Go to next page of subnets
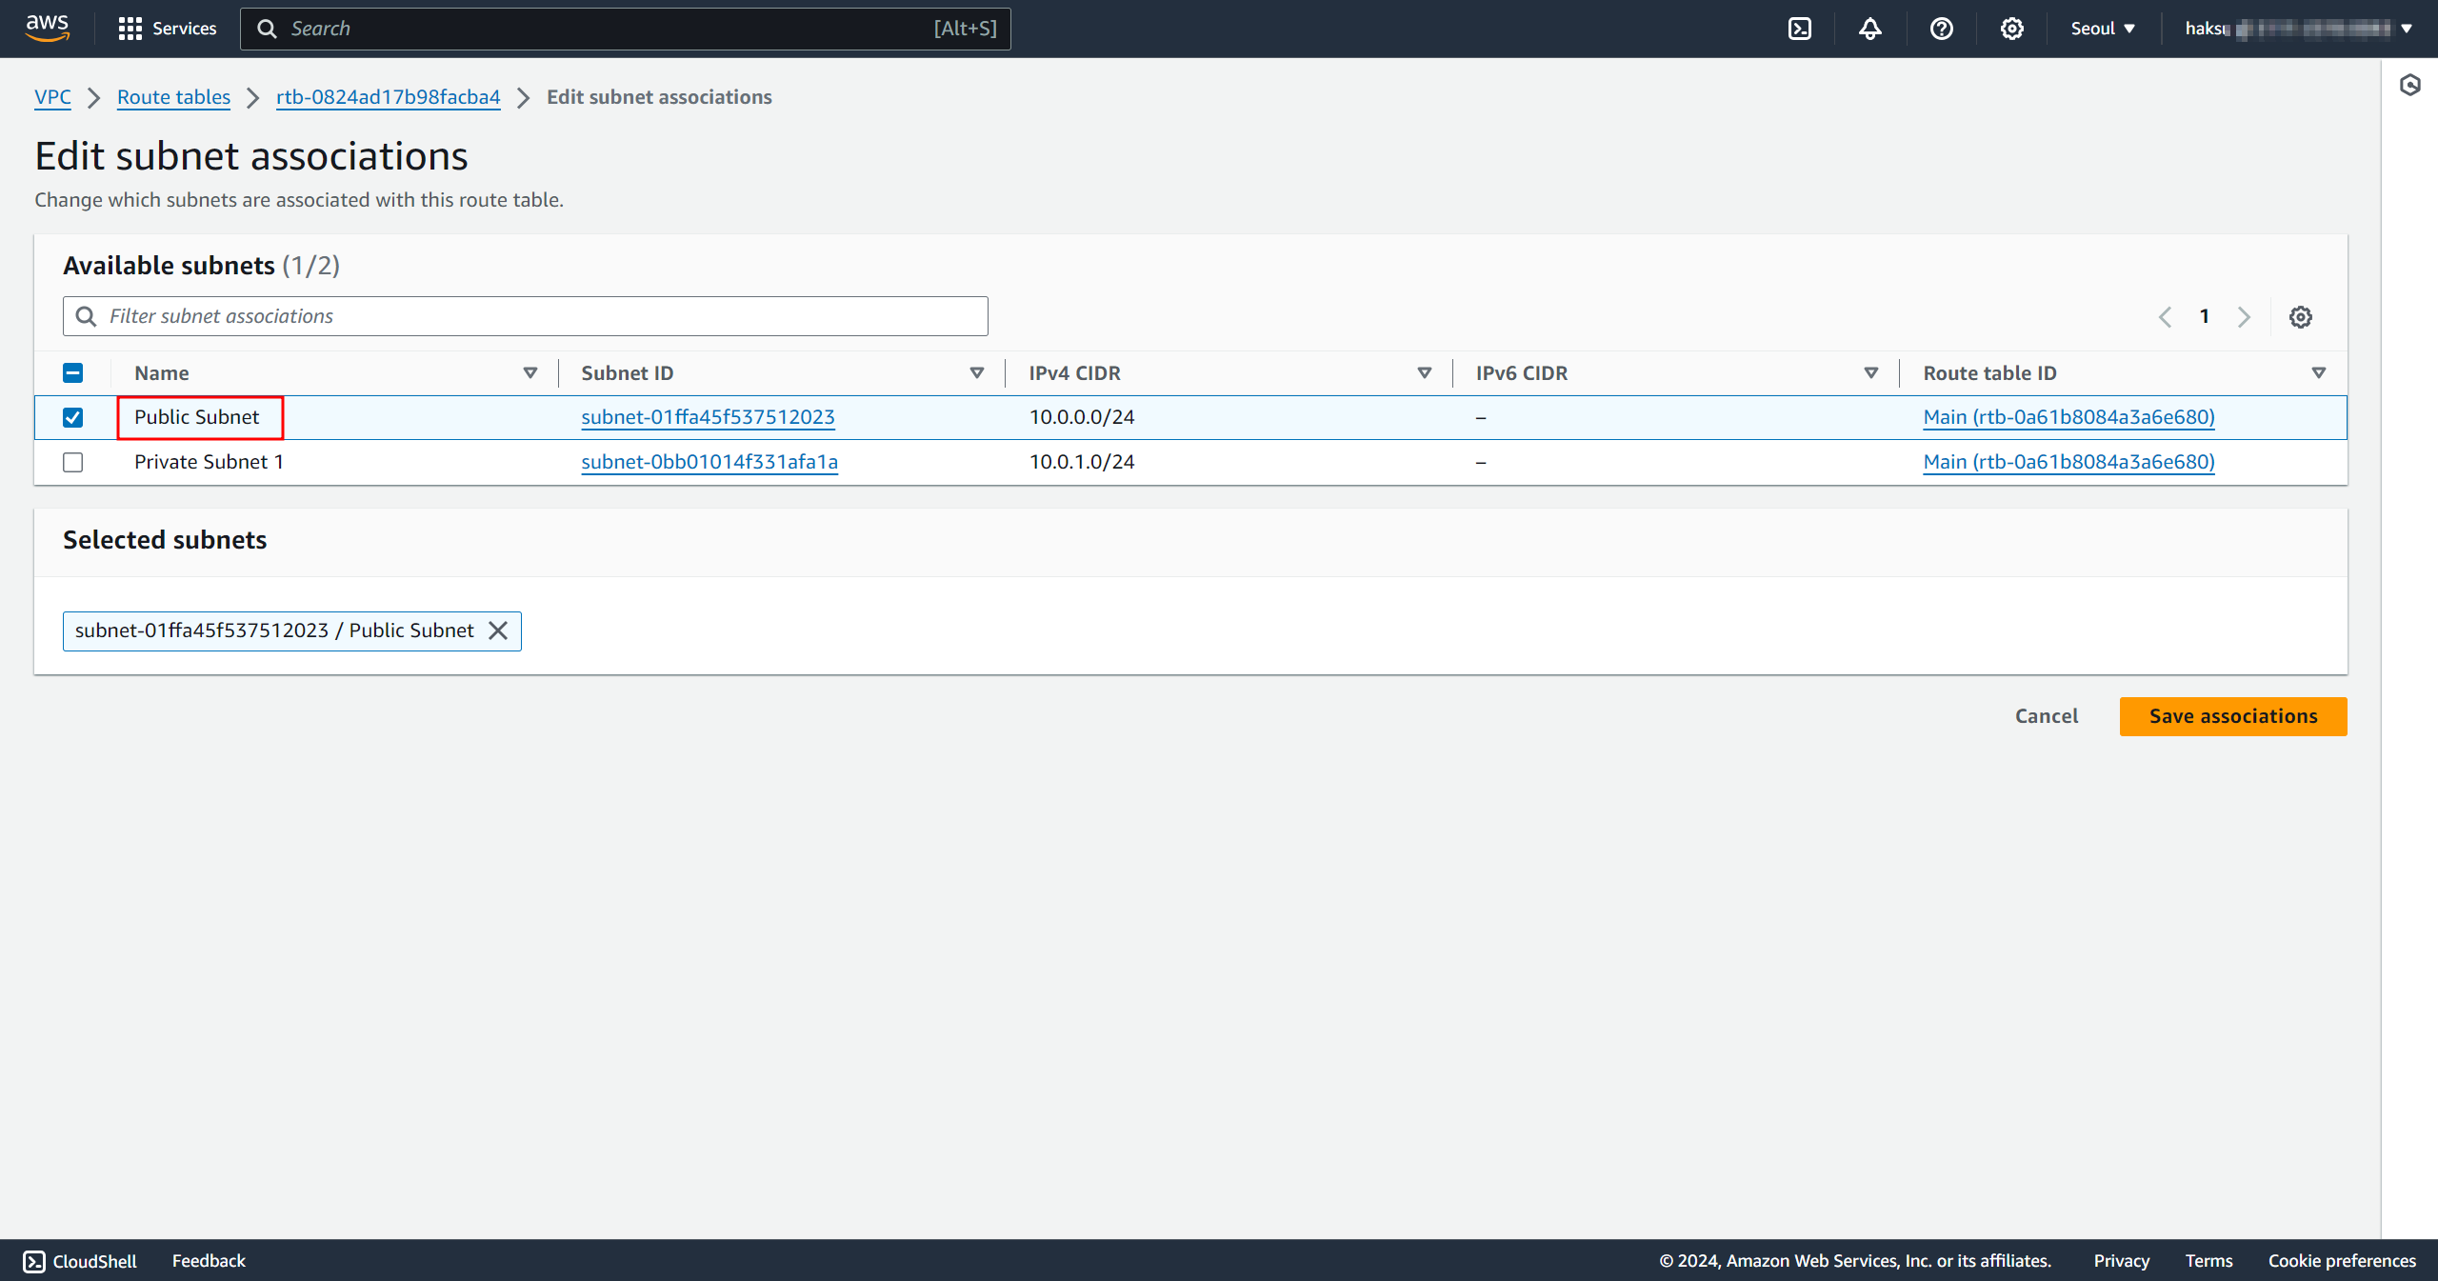2438x1281 pixels. pos(2245,317)
